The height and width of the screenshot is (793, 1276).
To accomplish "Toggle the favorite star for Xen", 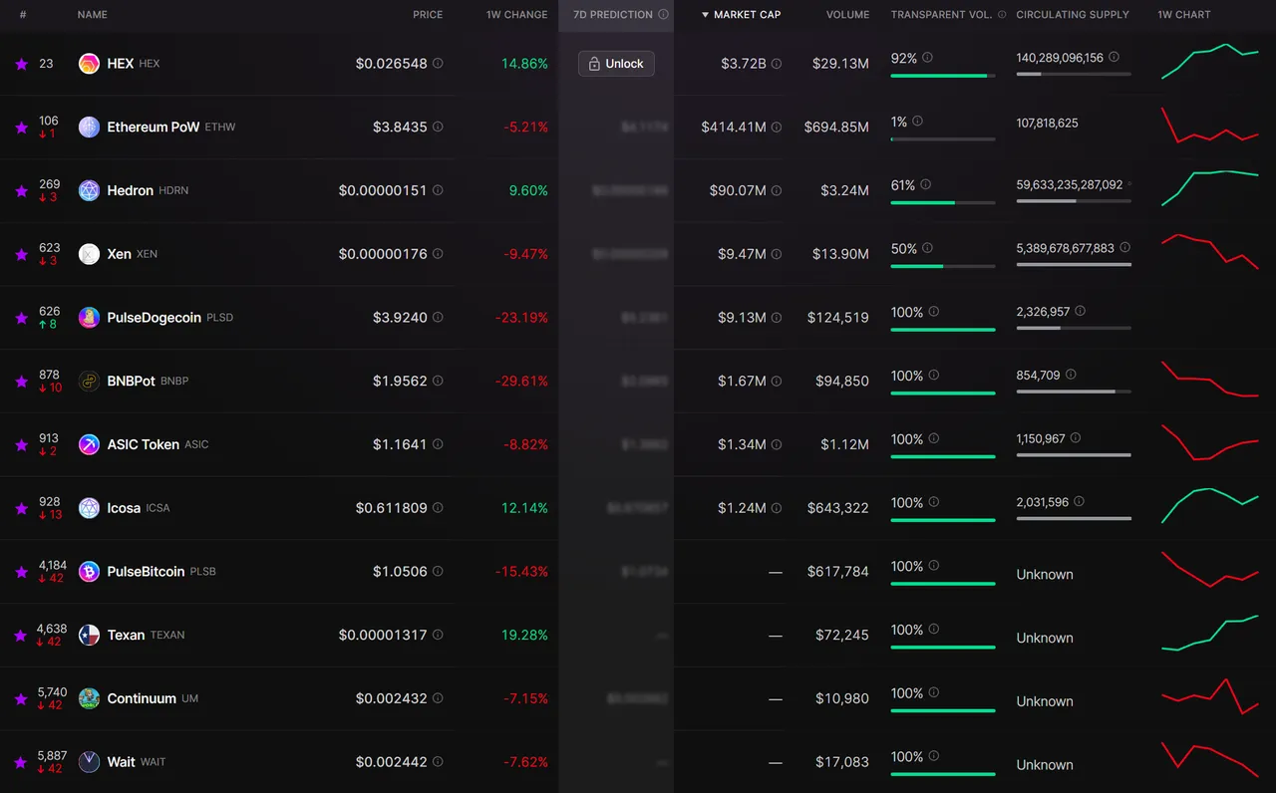I will click(x=21, y=254).
